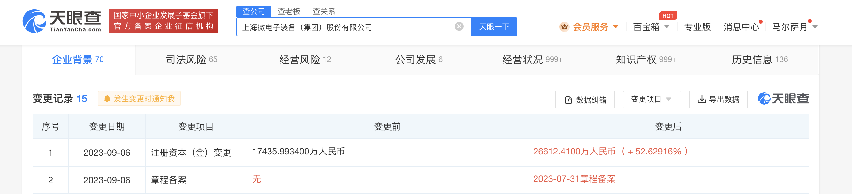
Task: Open the 知识产权 tab
Action: tap(646, 59)
